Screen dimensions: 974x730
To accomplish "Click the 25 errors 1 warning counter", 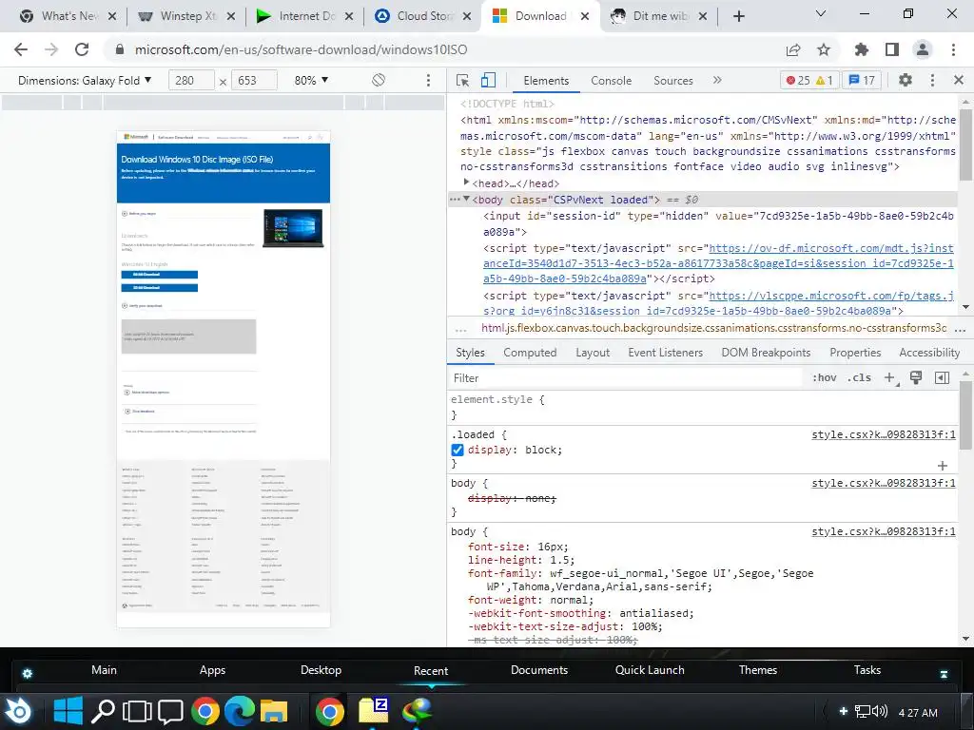I will (809, 80).
